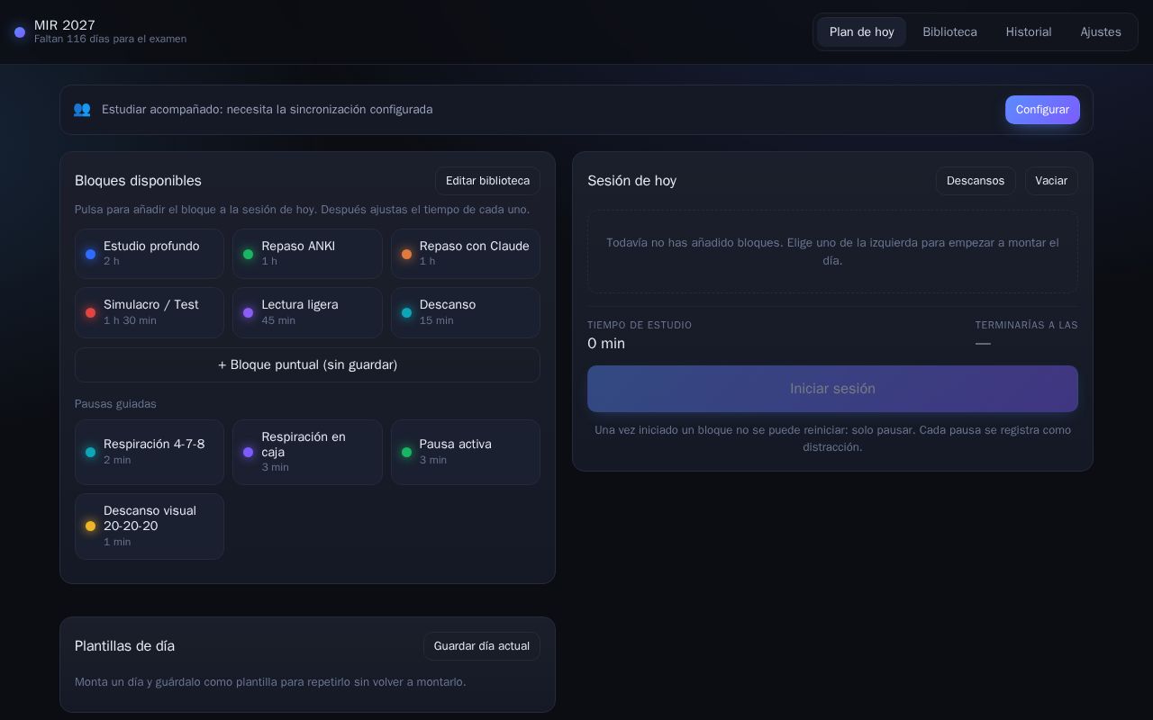Click Editar biblioteca button

click(x=487, y=181)
